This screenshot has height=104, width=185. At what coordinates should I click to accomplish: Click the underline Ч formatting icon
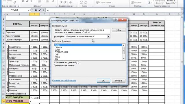point(32,1)
